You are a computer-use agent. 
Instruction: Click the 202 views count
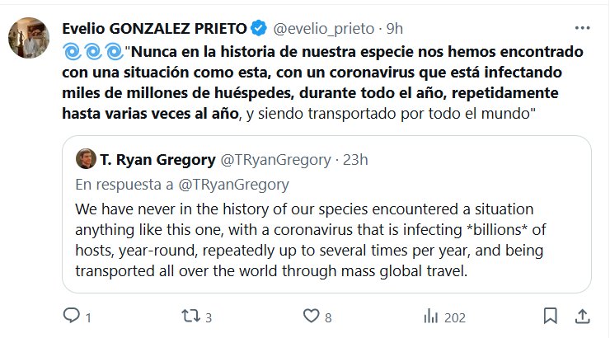[454, 316]
